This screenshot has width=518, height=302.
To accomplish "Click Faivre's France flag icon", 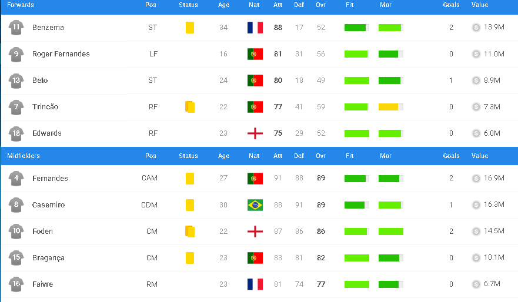I will click(255, 284).
